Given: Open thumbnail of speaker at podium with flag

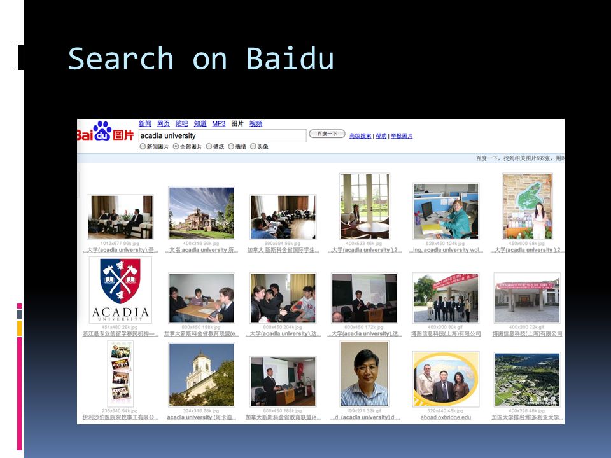Looking at the screenshot, I should [283, 382].
